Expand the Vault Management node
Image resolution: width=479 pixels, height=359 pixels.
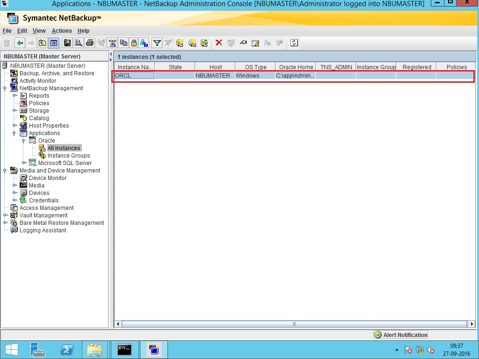click(x=5, y=215)
